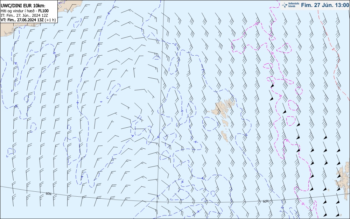Click the 60N label east of the meridian line
The width and height of the screenshot is (350, 219).
tap(266, 201)
